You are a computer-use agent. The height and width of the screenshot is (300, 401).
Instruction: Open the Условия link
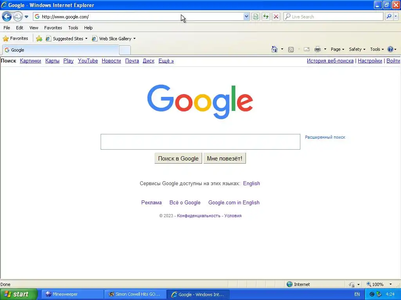point(233,216)
